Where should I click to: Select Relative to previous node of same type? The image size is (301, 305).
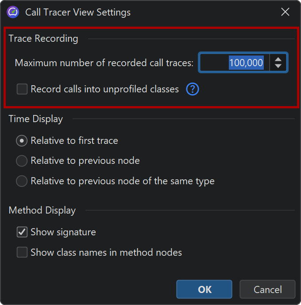click(22, 181)
